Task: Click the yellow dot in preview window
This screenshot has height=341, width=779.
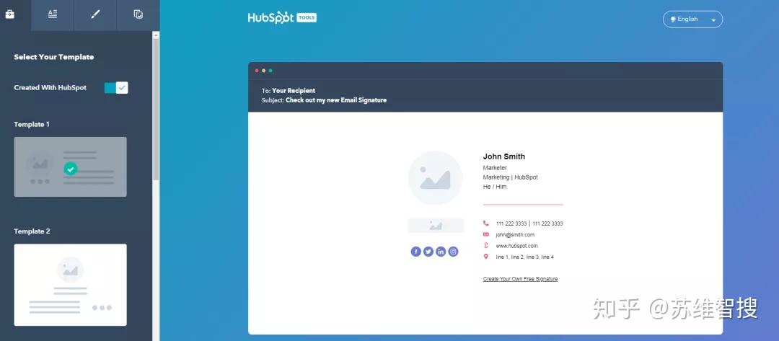Action: (x=264, y=71)
